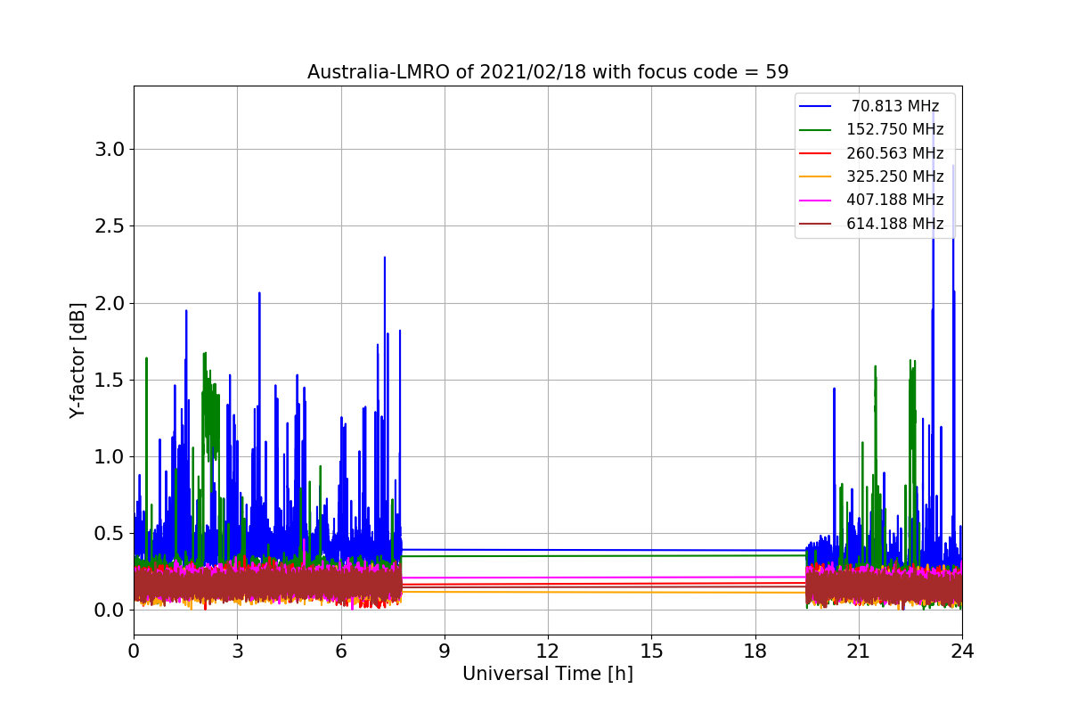Click x-axis tick label 18
The width and height of the screenshot is (1069, 713).
(x=755, y=651)
